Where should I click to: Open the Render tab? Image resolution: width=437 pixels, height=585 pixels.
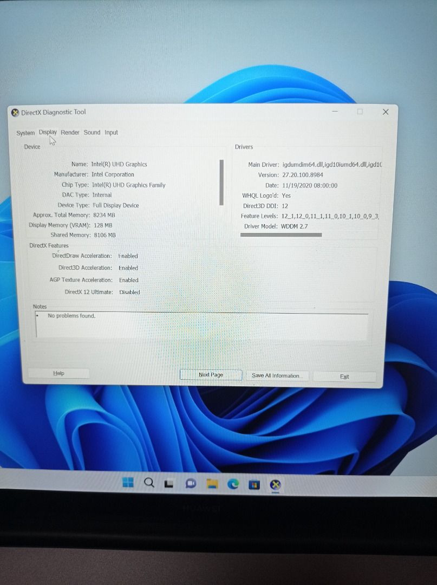[x=70, y=133]
